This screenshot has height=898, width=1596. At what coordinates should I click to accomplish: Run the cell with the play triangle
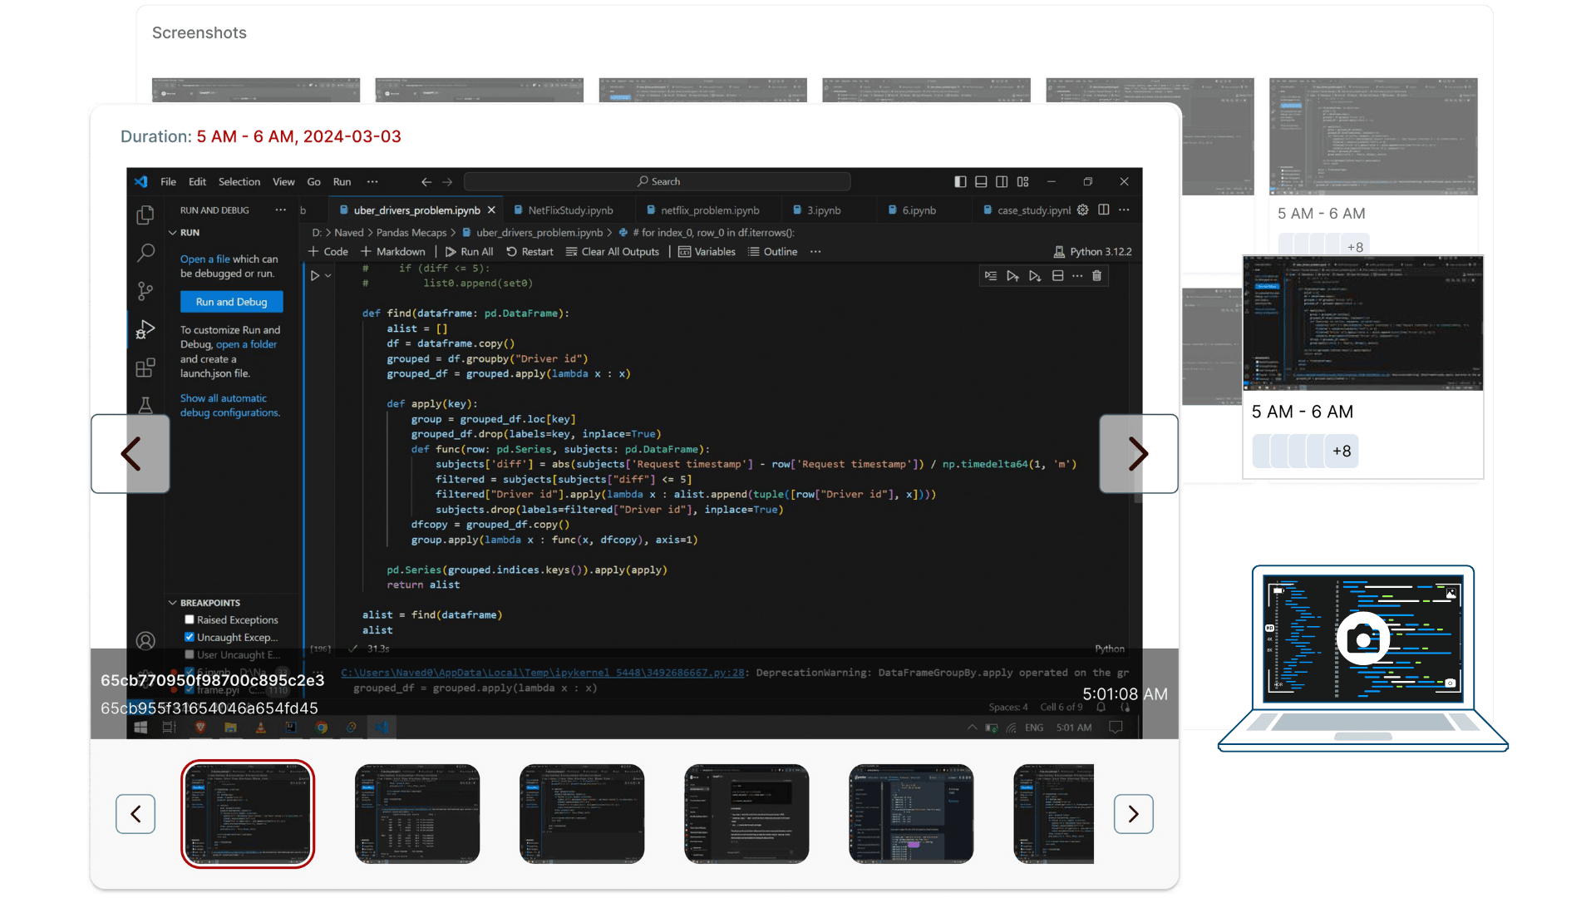point(315,275)
